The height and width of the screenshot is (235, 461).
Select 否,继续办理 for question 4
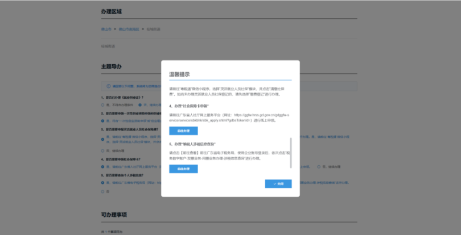point(319,167)
